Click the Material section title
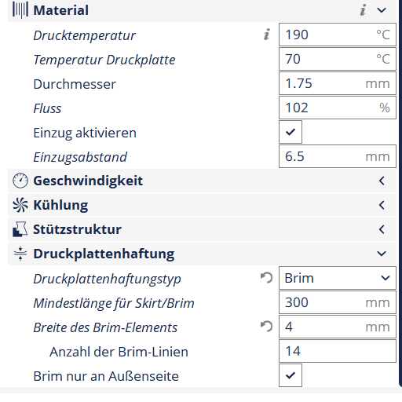 click(x=61, y=10)
